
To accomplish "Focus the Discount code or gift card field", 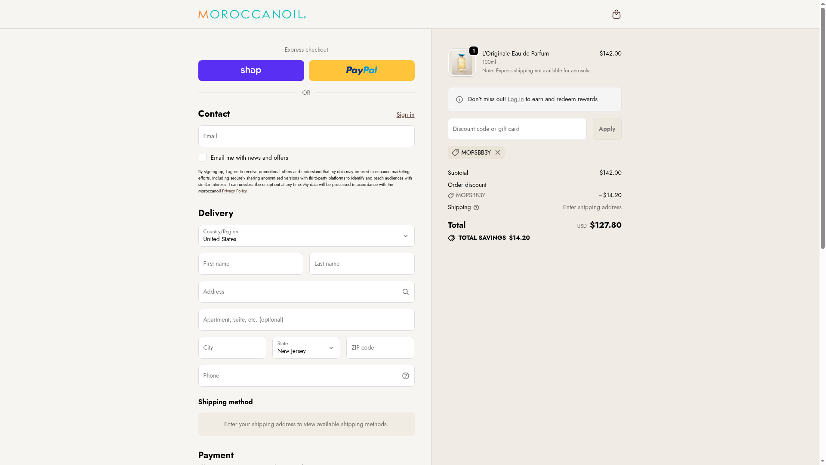I will click(x=517, y=129).
